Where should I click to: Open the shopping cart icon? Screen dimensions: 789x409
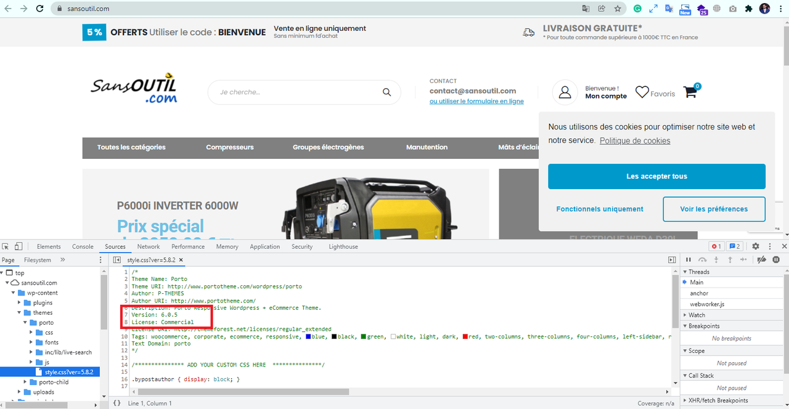690,92
